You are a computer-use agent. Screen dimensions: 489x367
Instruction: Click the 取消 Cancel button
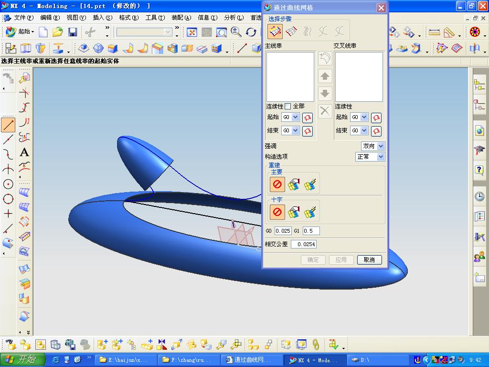point(369,259)
